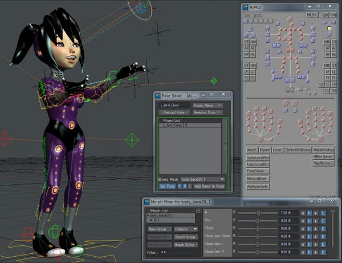Open the Bones Mesh body_base25_1 dropdown
This screenshot has width=342, height=263.
[202, 179]
